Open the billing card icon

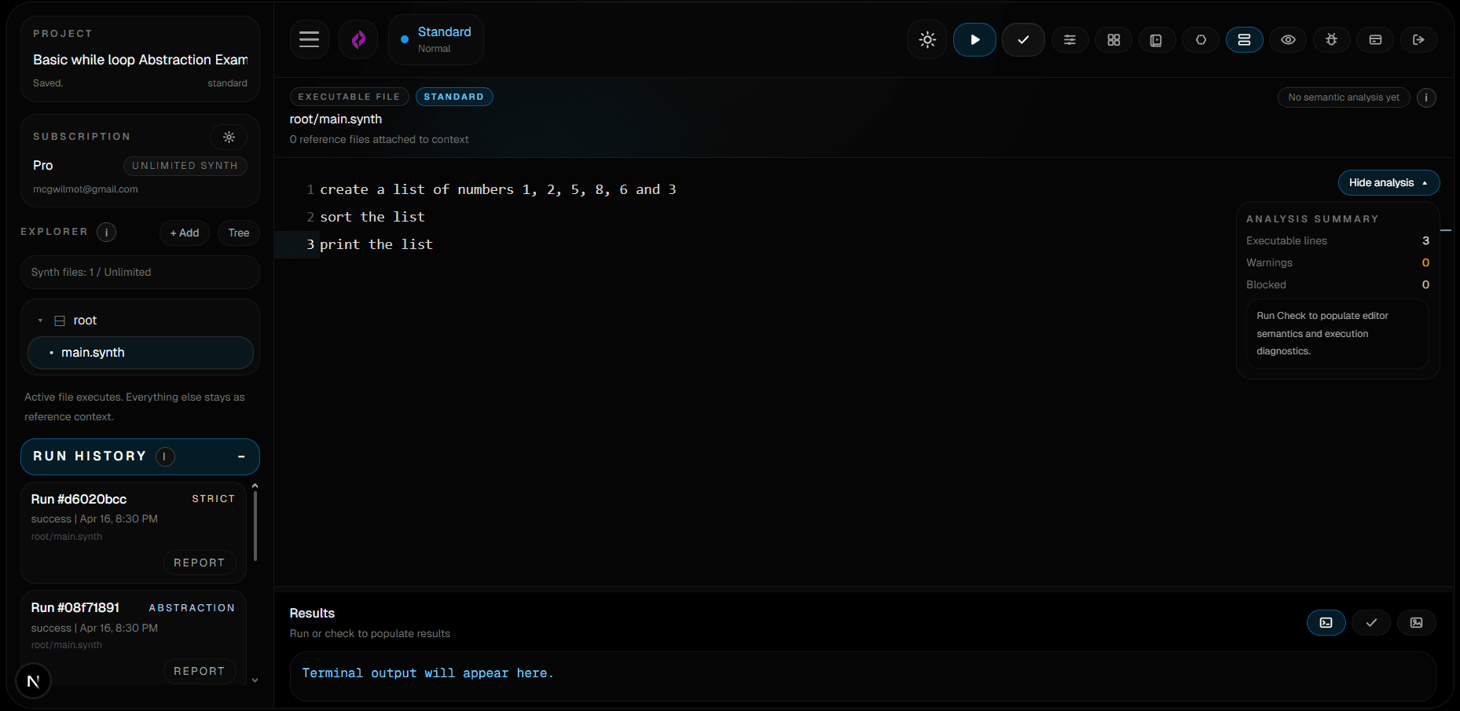[1374, 39]
